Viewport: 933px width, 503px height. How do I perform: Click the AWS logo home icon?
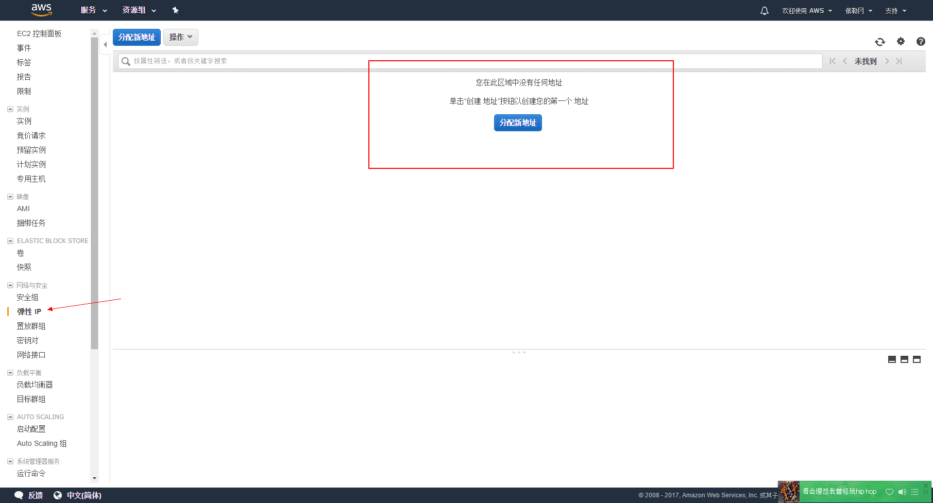coord(41,10)
